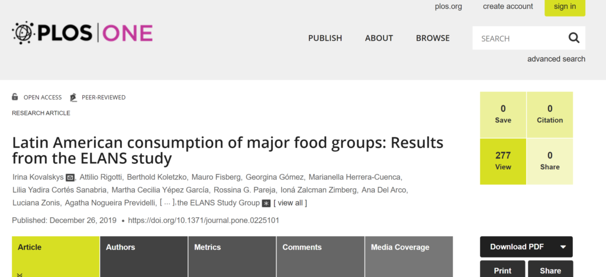Click the PLOS ONE logo
This screenshot has width=606, height=277.
[82, 33]
